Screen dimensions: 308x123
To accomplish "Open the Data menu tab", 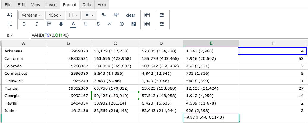I will coord(87,5).
